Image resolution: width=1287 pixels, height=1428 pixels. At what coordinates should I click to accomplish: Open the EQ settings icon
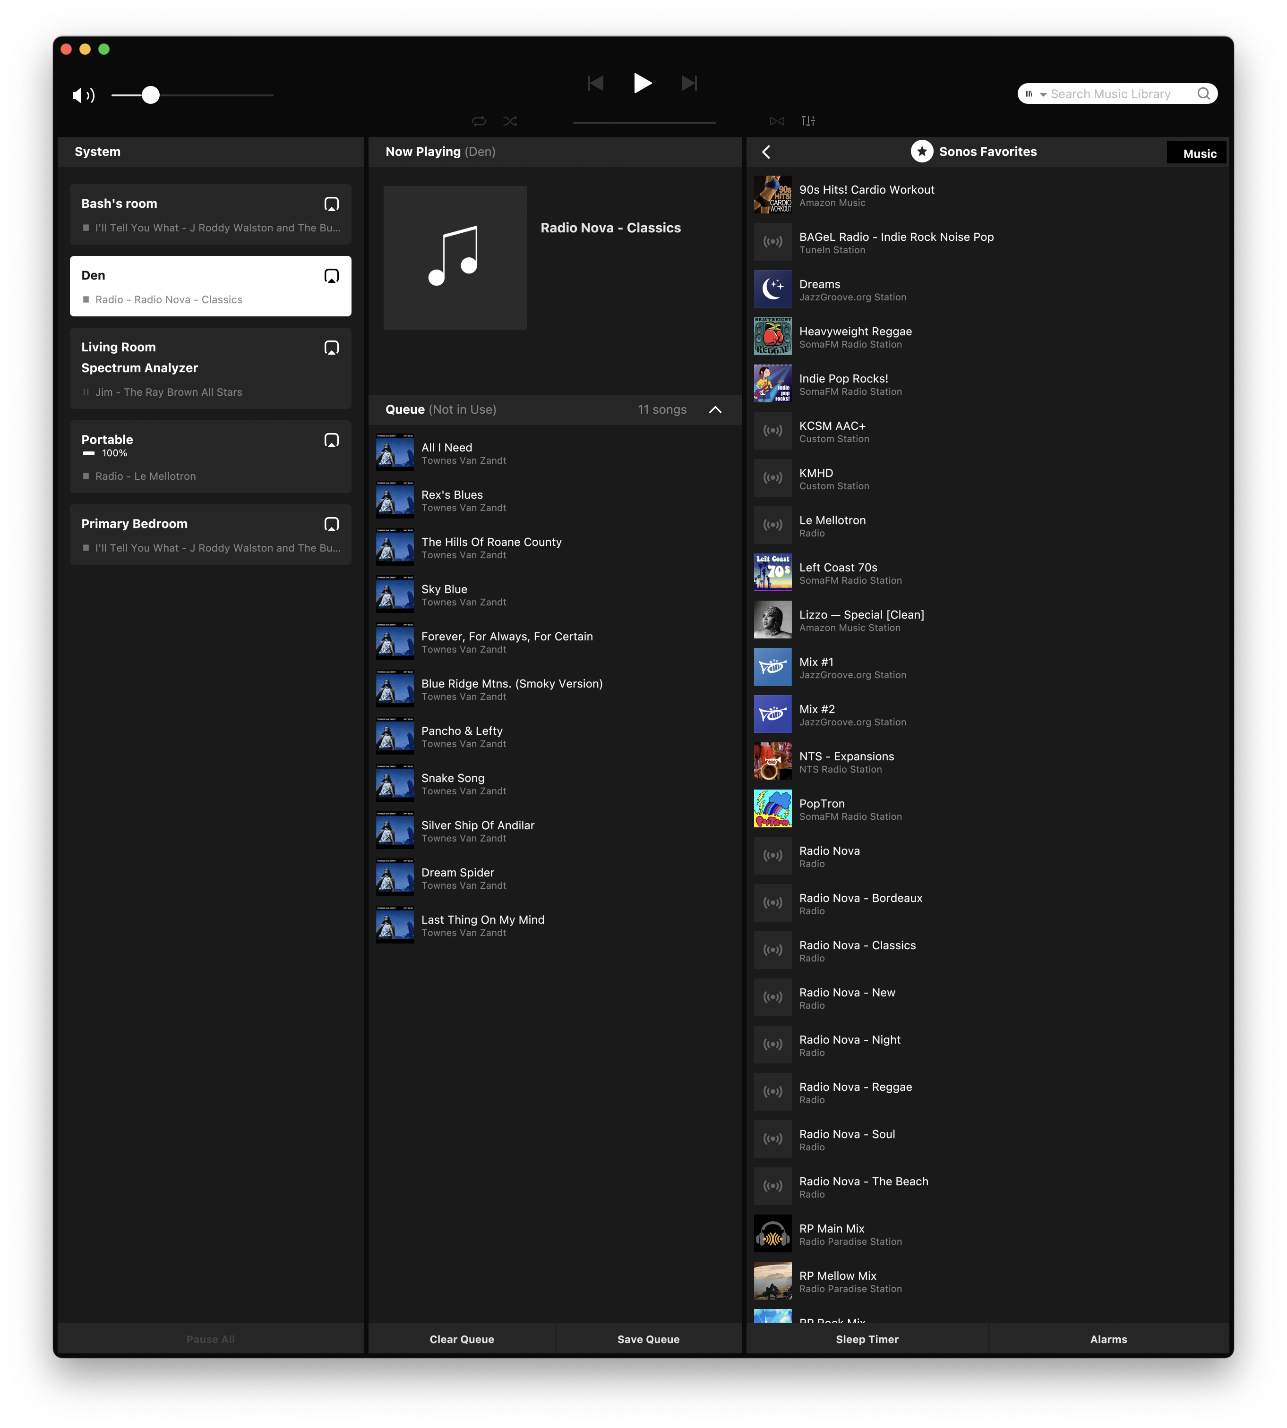coord(808,121)
